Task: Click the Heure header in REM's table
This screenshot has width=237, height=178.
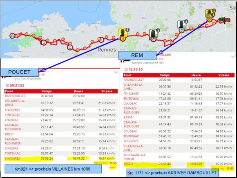Action: (196, 75)
